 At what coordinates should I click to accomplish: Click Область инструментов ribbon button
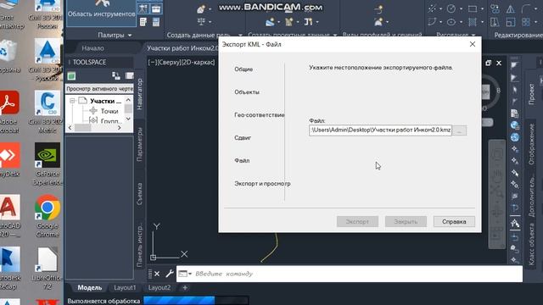[101, 13]
